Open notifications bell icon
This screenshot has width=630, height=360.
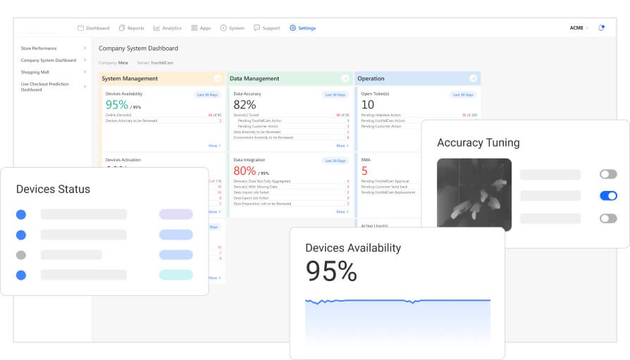[601, 28]
